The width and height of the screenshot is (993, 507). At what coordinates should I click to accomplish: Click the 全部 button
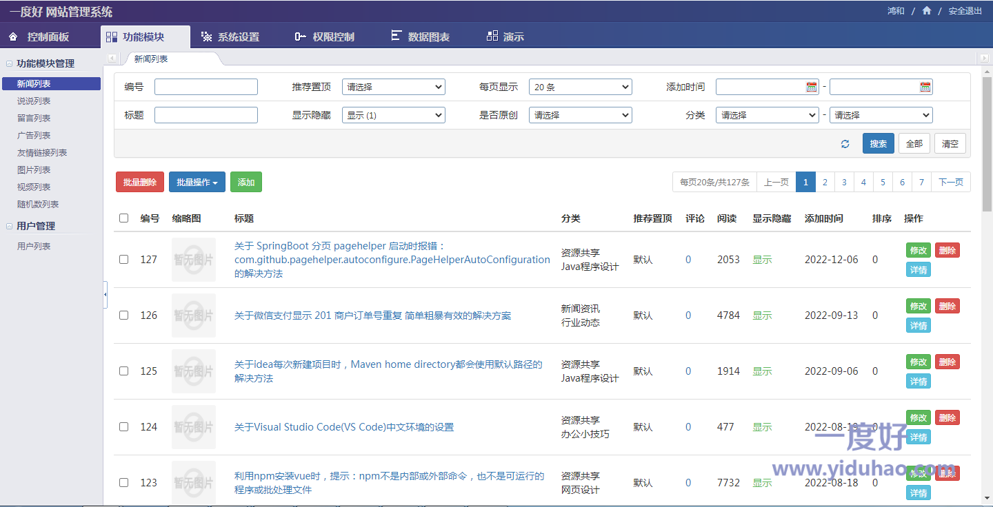click(x=914, y=143)
